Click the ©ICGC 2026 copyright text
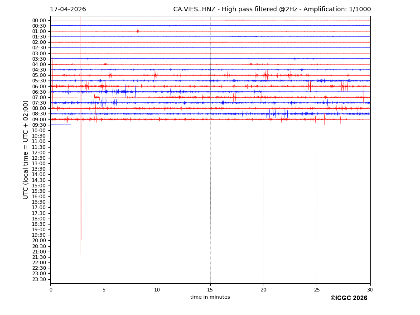 tap(348, 298)
